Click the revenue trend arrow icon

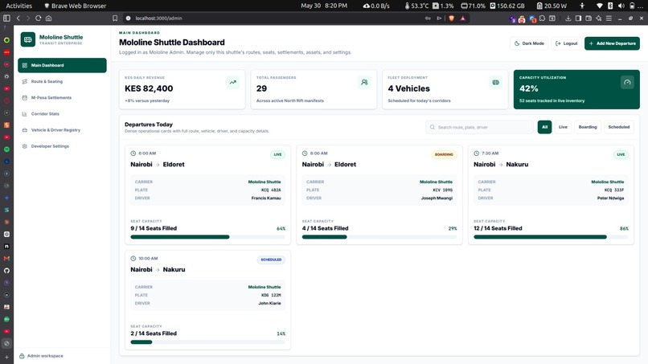point(233,82)
